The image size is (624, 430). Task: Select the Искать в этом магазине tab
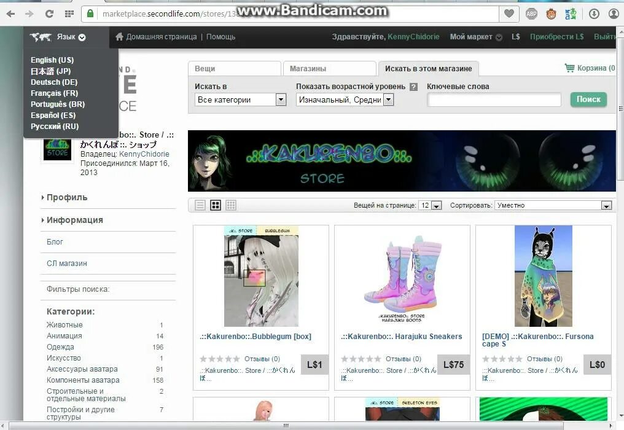[429, 69]
